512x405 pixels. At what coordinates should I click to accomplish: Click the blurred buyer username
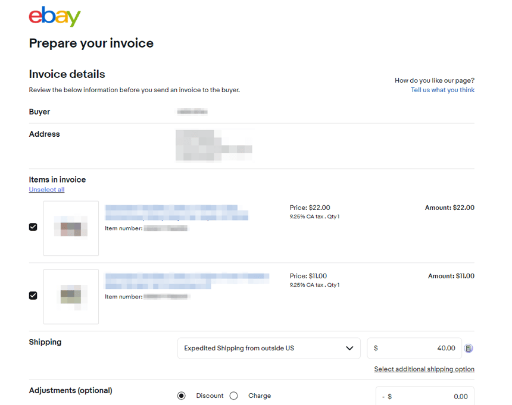pos(192,112)
